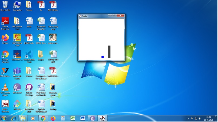The width and height of the screenshot is (218, 122).
Task: Open the Windows Start menu orb
Action: click(x=4, y=118)
